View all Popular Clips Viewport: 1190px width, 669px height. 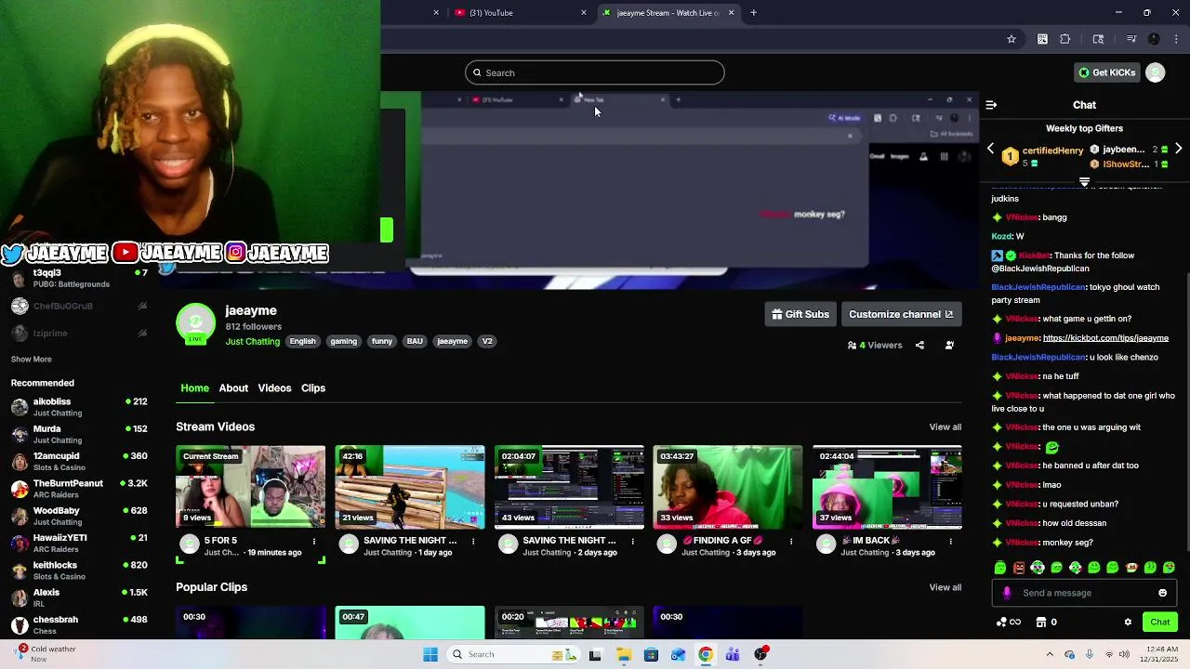click(945, 587)
